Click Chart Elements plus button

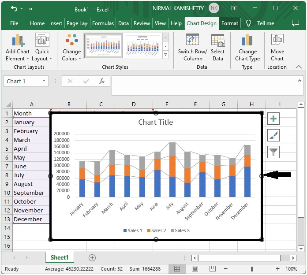[x=273, y=119]
